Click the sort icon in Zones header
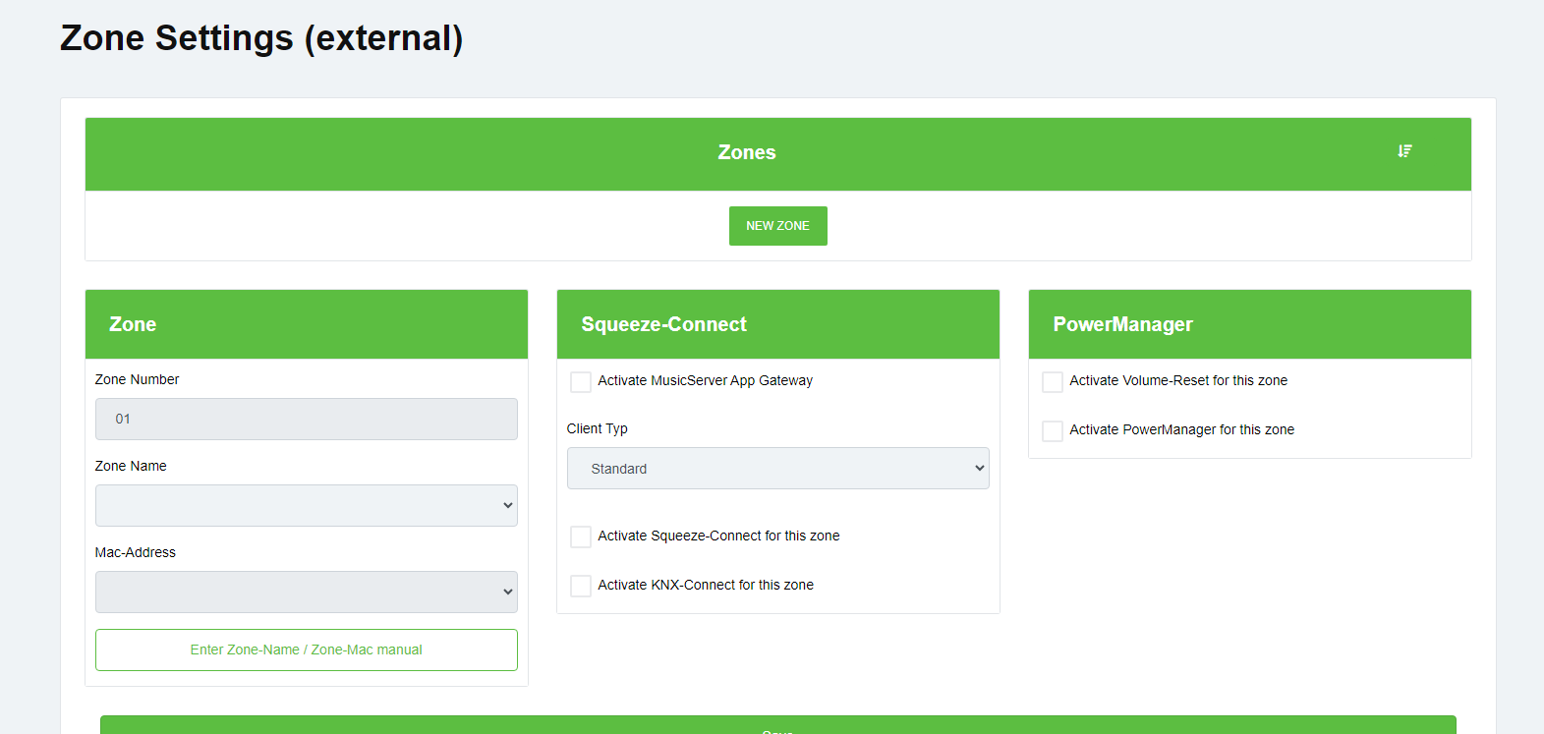Viewport: 1544px width, 734px height. [x=1404, y=151]
